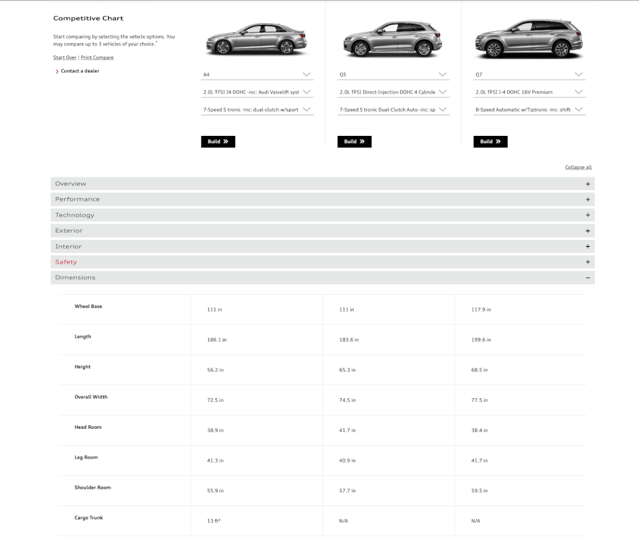Click the Build button under the Q7
The image size is (639, 541).
[x=490, y=141]
